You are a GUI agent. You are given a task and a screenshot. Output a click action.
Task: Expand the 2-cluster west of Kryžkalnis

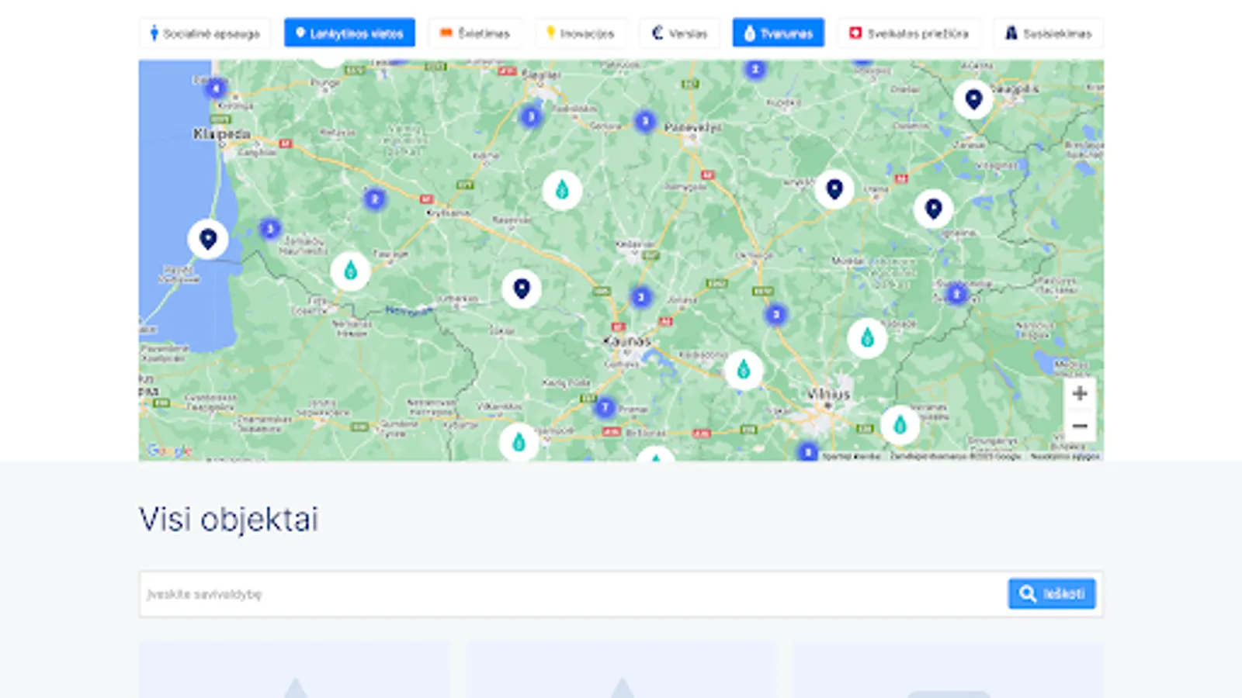375,199
